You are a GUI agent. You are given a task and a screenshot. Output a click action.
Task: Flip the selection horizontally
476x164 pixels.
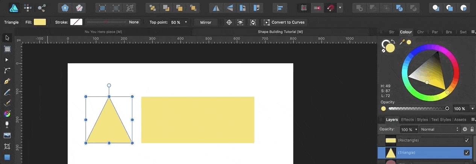tap(216, 7)
